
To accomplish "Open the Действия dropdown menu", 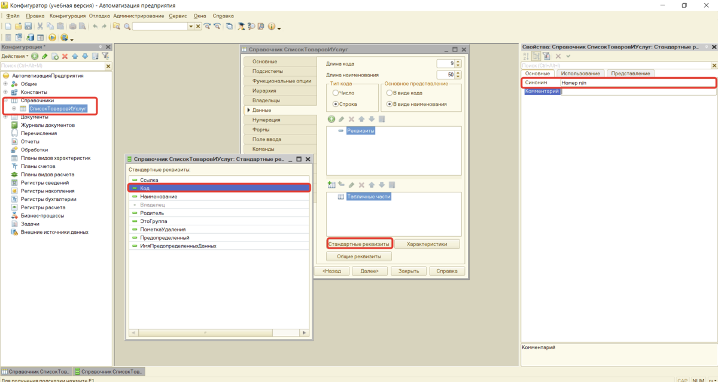I will click(14, 56).
